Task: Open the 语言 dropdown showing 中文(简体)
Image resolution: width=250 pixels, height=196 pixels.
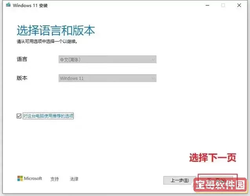Action: 108,60
